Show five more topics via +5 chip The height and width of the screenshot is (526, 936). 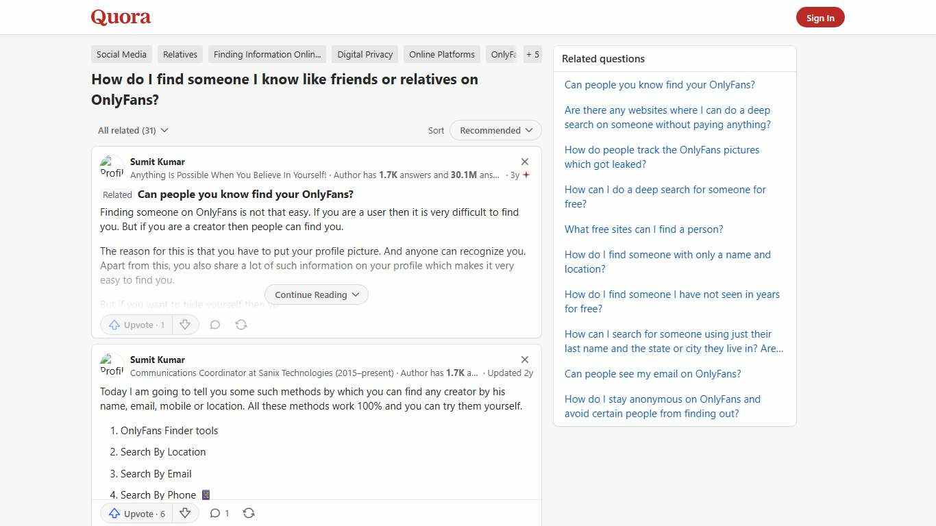click(x=532, y=54)
